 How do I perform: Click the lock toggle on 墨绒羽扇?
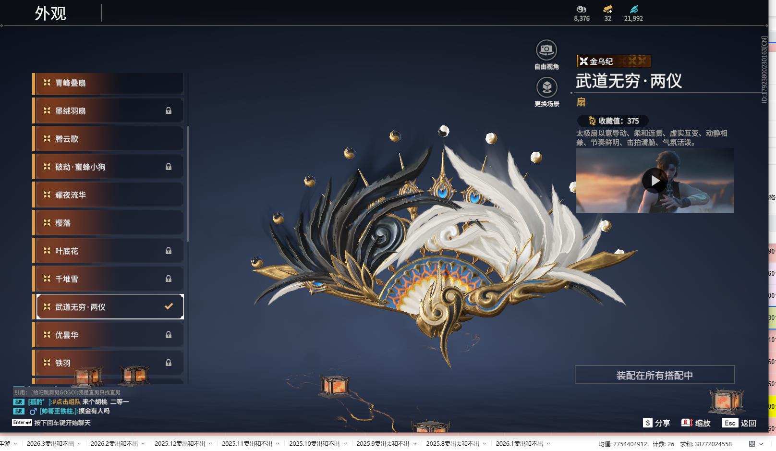click(169, 110)
